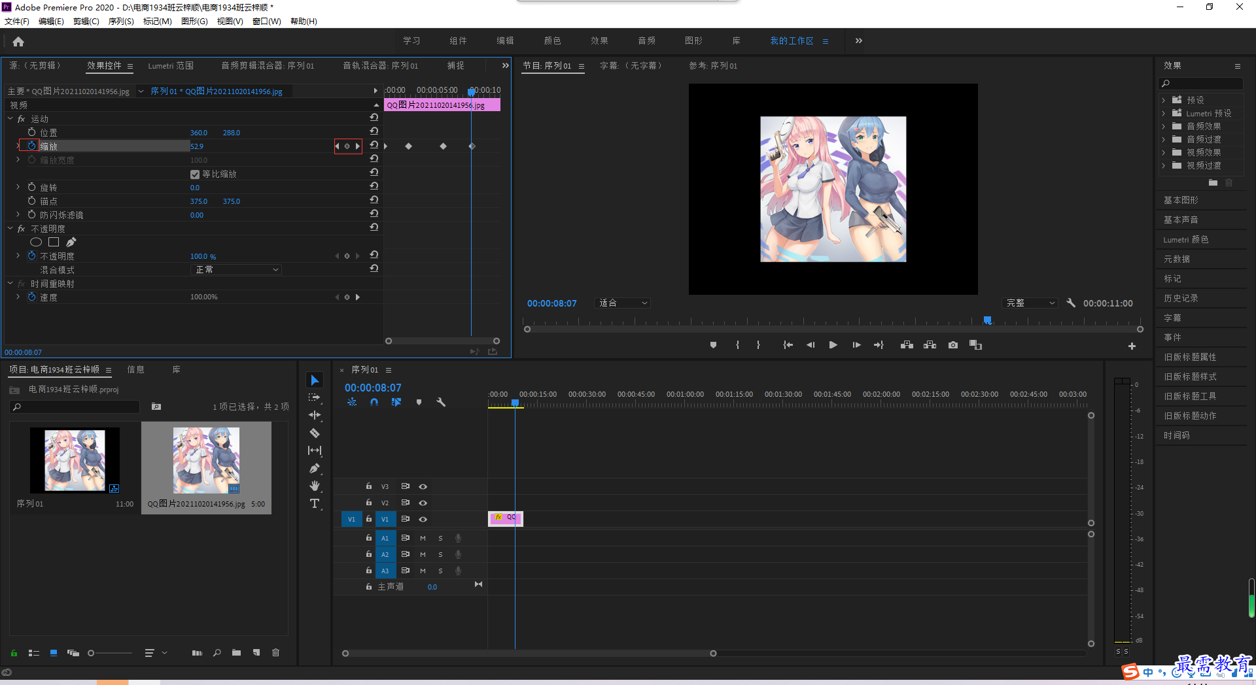Click the Extract button in program monitor

930,345
